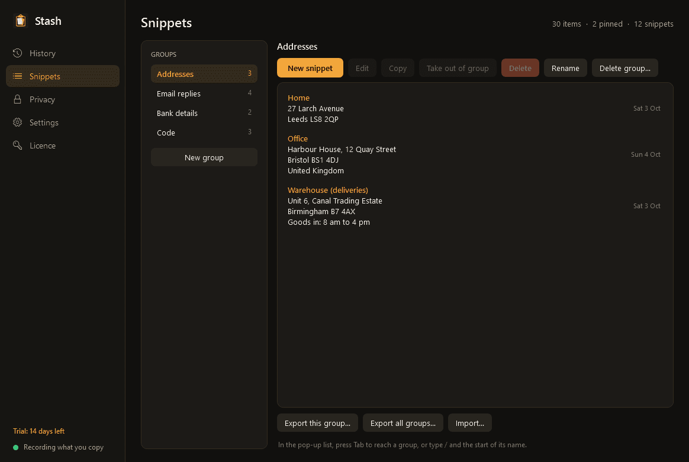Select the Bank details group

point(204,113)
